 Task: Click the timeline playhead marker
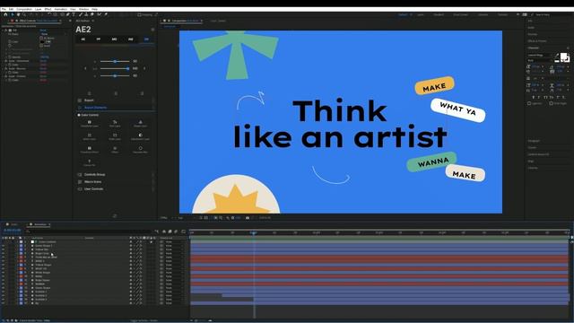[x=254, y=232]
